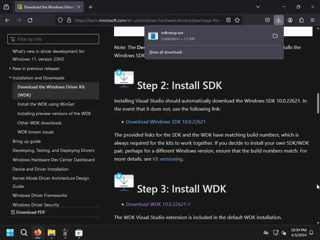The image size is (320, 240).
Task: Open Installing preview versions of the WDK
Action: tap(54, 114)
